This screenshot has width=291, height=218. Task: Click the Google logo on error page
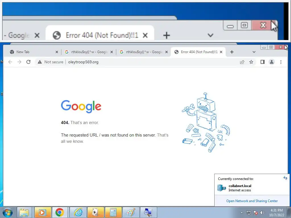pos(81,106)
